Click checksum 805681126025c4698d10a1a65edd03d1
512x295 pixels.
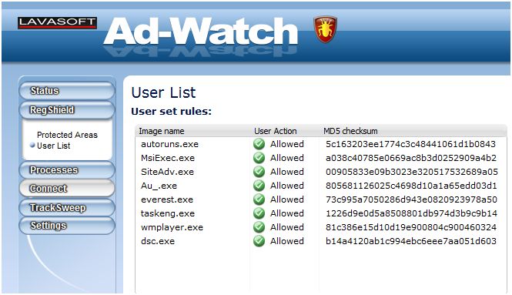pyautogui.click(x=411, y=186)
